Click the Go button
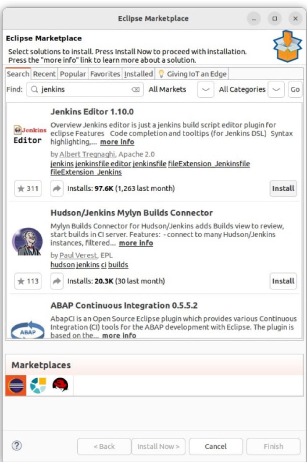Image resolution: width=307 pixels, height=462 pixels. [295, 89]
